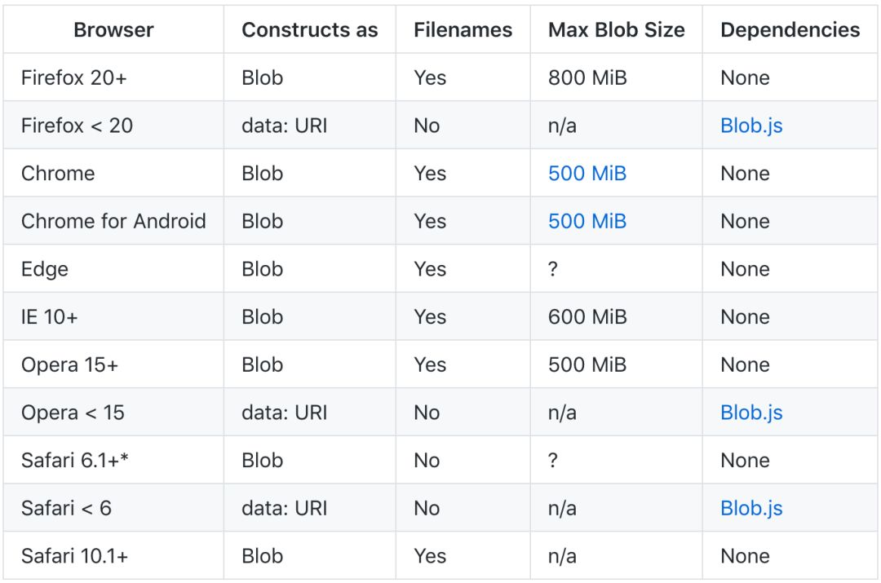The image size is (881, 583).
Task: Select the Filenames column header
Action: coord(463,30)
